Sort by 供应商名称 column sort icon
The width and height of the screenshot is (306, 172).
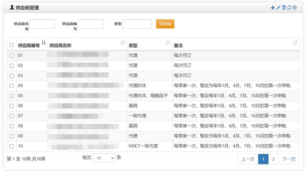point(122,43)
